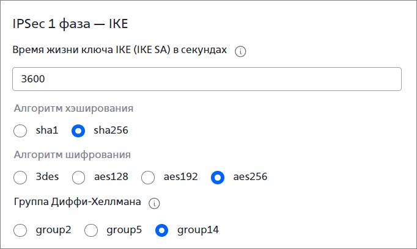417x249 pixels.
Task: Open info tooltip for IKE key lifetime
Action: click(240, 51)
